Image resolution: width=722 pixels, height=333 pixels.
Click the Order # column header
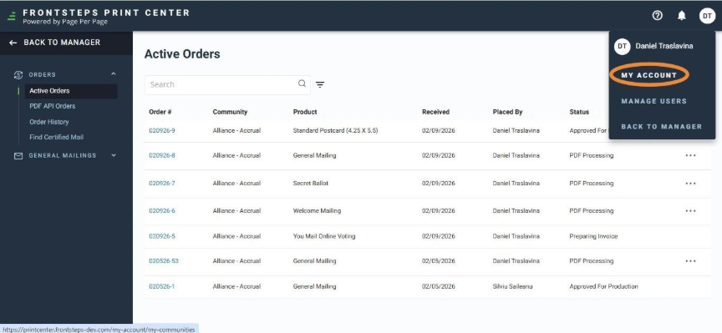click(160, 112)
